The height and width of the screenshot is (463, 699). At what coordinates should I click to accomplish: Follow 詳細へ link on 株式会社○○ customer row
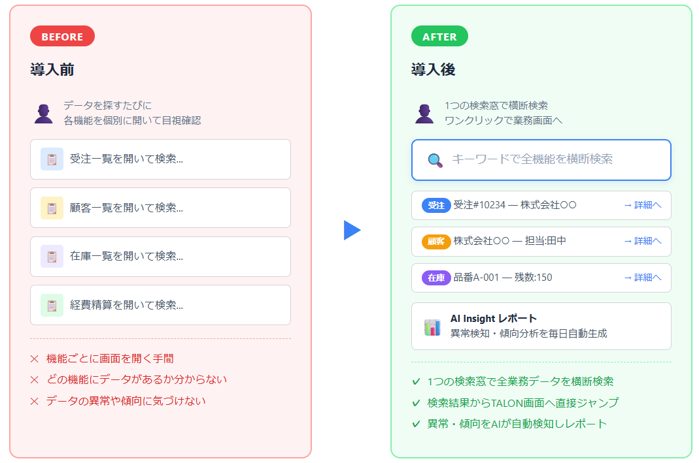(642, 241)
